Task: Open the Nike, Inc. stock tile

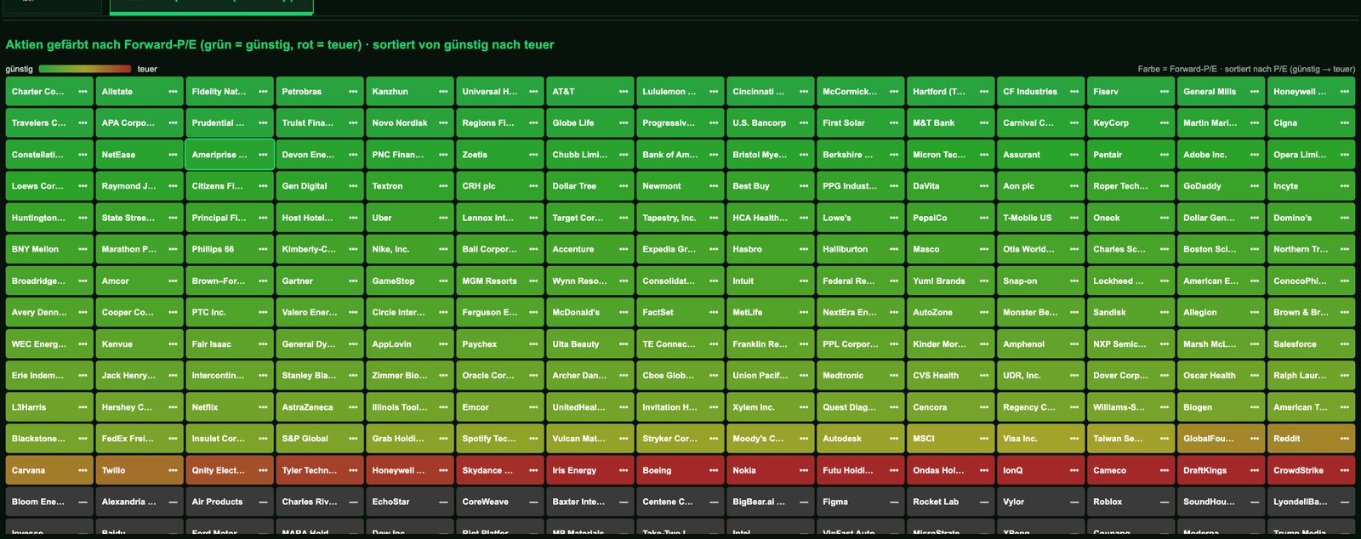Action: (408, 249)
